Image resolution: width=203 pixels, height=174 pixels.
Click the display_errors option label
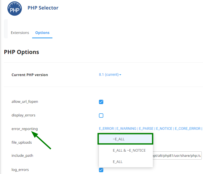(23, 115)
